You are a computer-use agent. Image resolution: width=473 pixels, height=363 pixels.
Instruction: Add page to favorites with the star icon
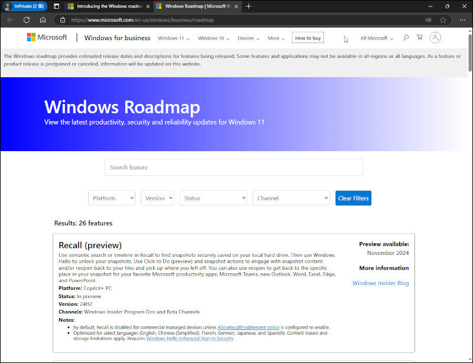(443, 20)
